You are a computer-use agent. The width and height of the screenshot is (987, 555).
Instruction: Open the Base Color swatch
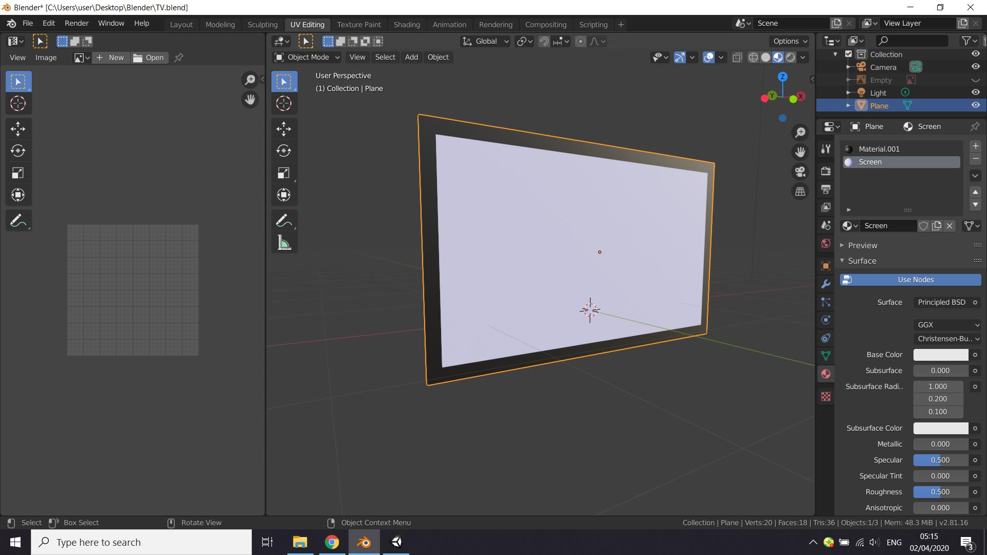[x=941, y=355]
